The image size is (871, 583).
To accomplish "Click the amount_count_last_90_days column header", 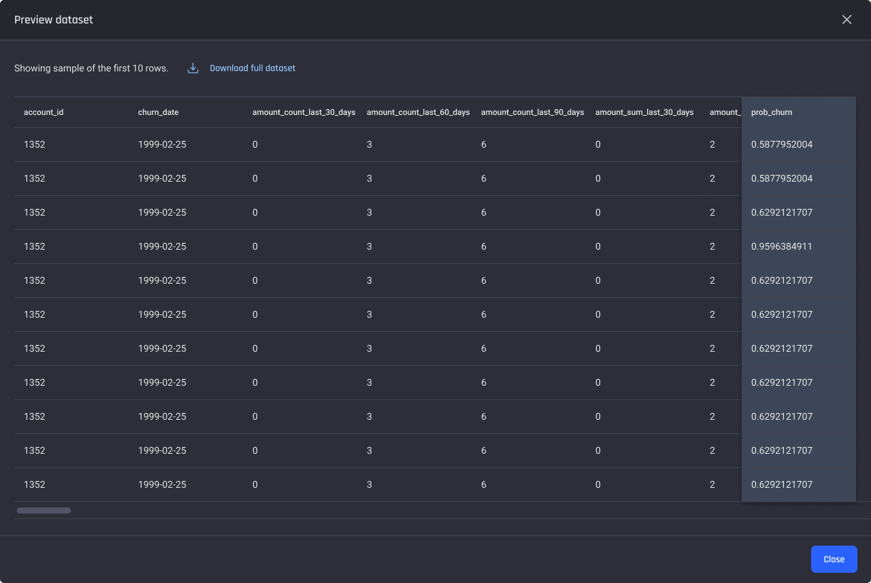I will pos(533,112).
